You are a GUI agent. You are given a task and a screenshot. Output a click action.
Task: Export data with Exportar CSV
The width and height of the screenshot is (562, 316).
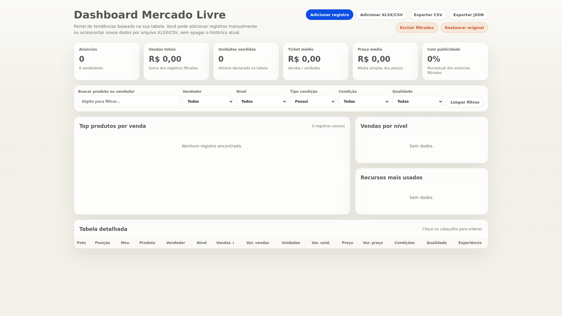428,15
